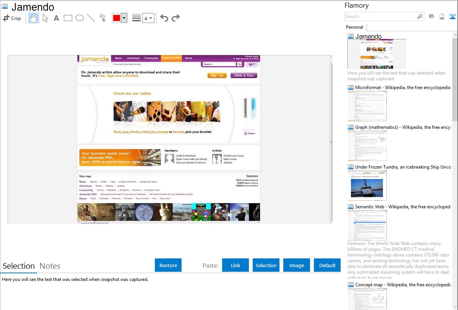Open the Microformat Wikipedia snapshot thumbnail
The width and height of the screenshot is (458, 310).
367,106
